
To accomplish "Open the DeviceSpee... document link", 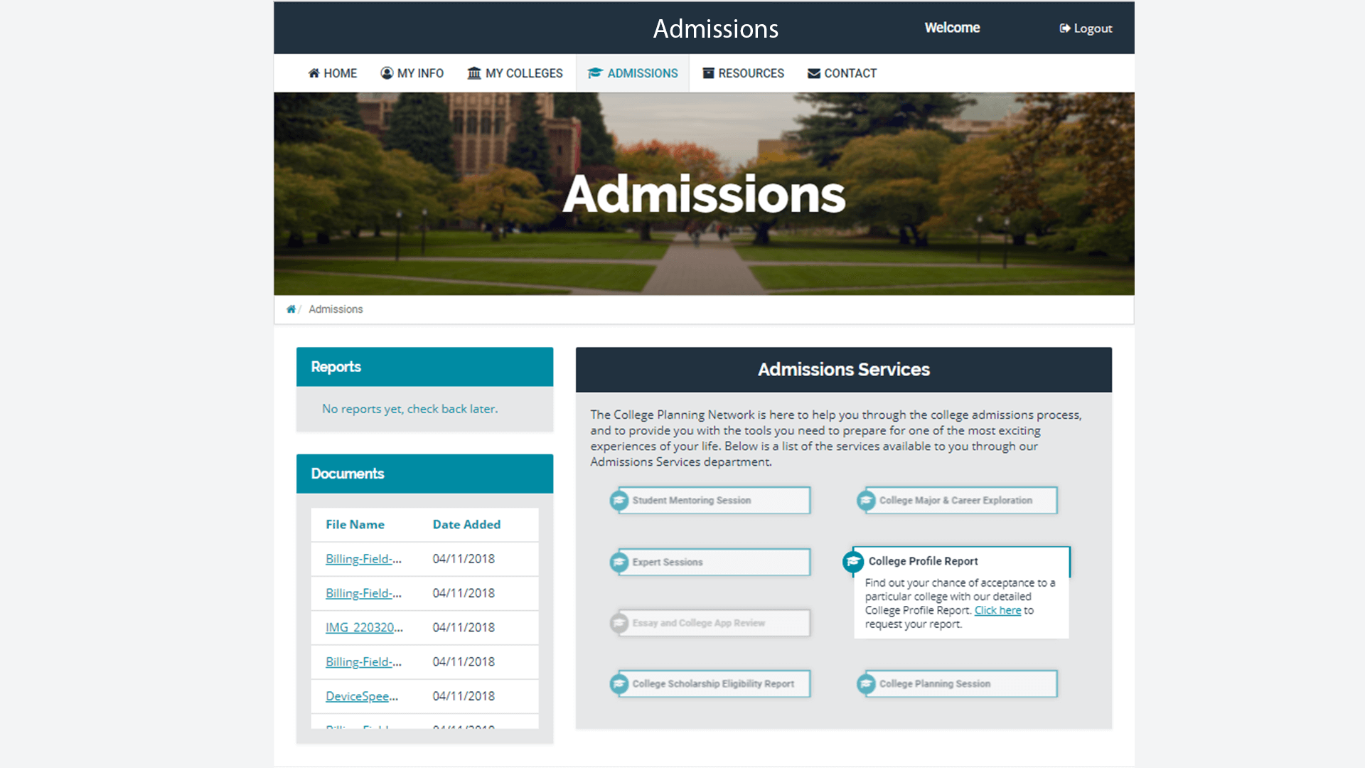I will tap(362, 696).
